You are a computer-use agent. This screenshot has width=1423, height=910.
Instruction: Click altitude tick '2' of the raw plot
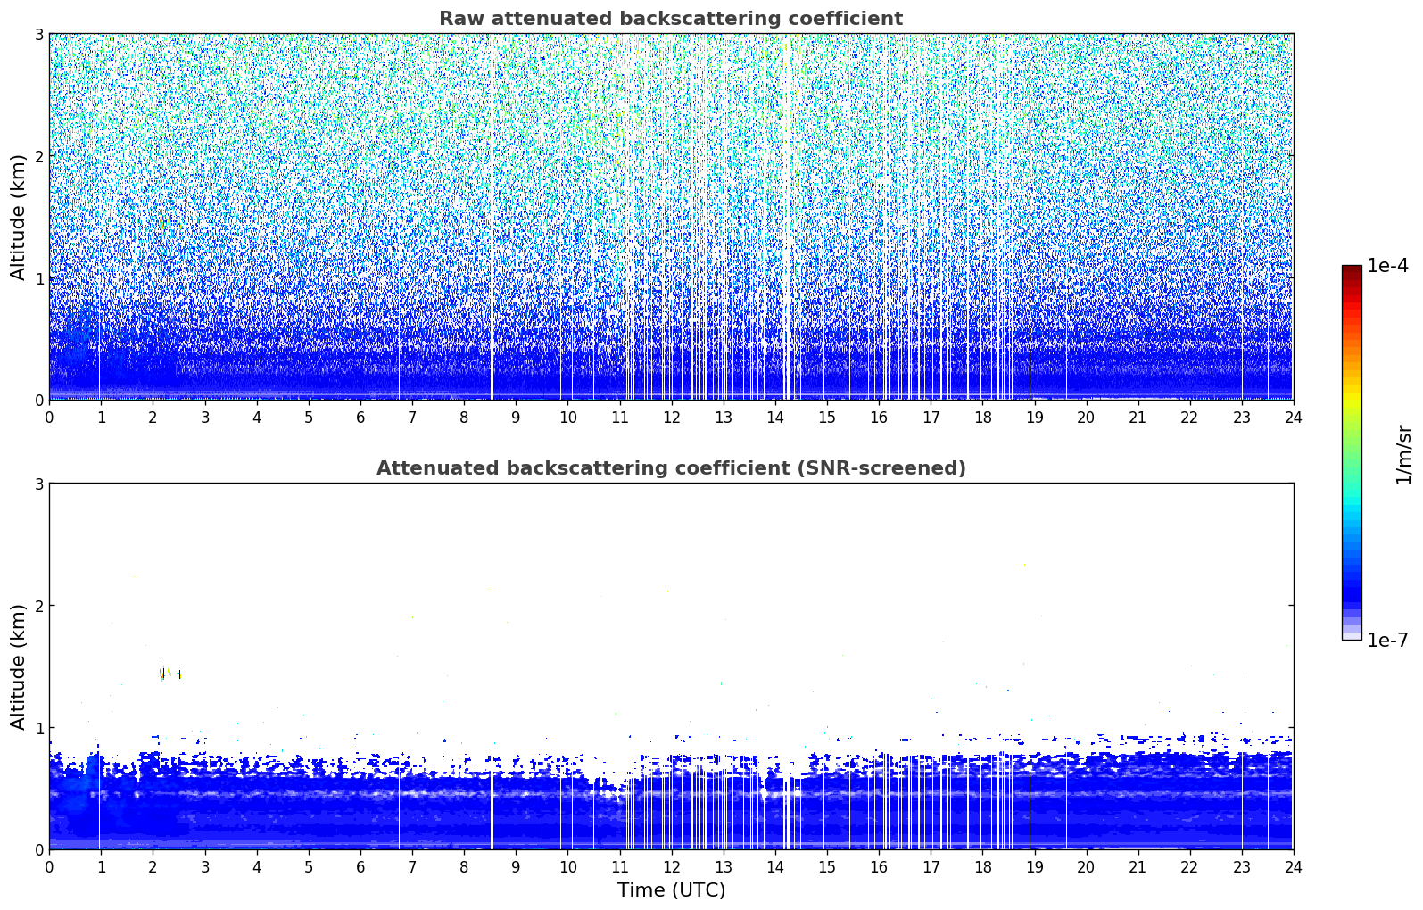[x=39, y=156]
